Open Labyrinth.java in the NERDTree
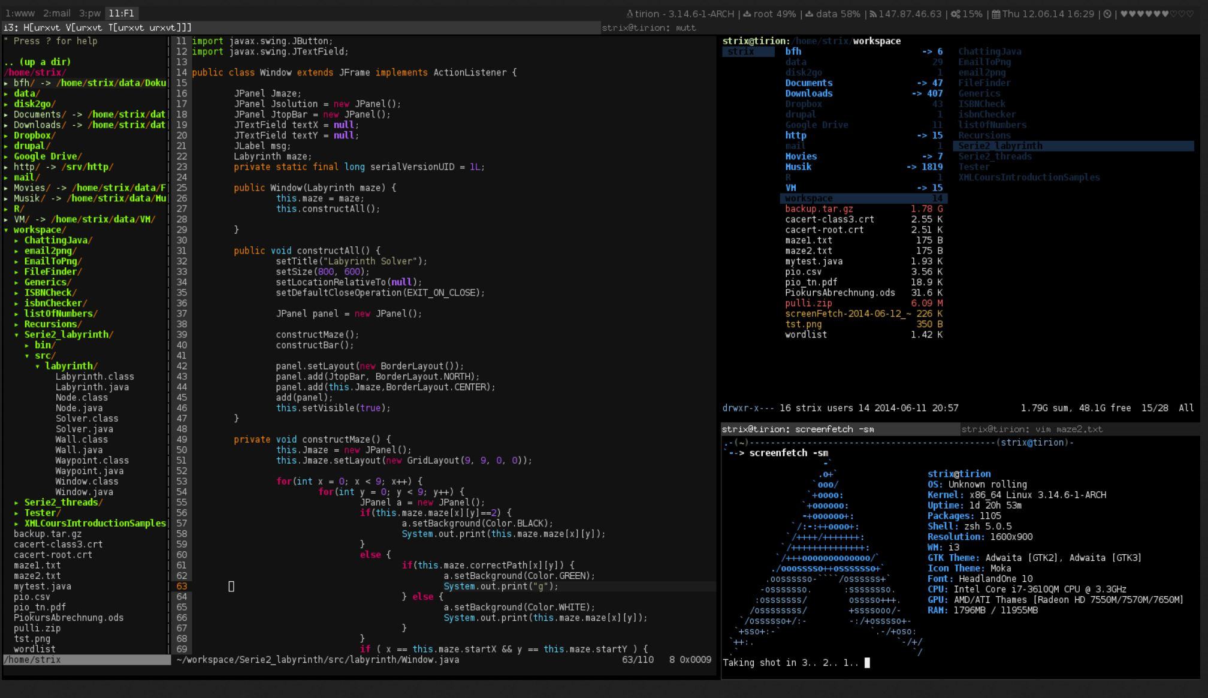The image size is (1208, 698). (92, 387)
